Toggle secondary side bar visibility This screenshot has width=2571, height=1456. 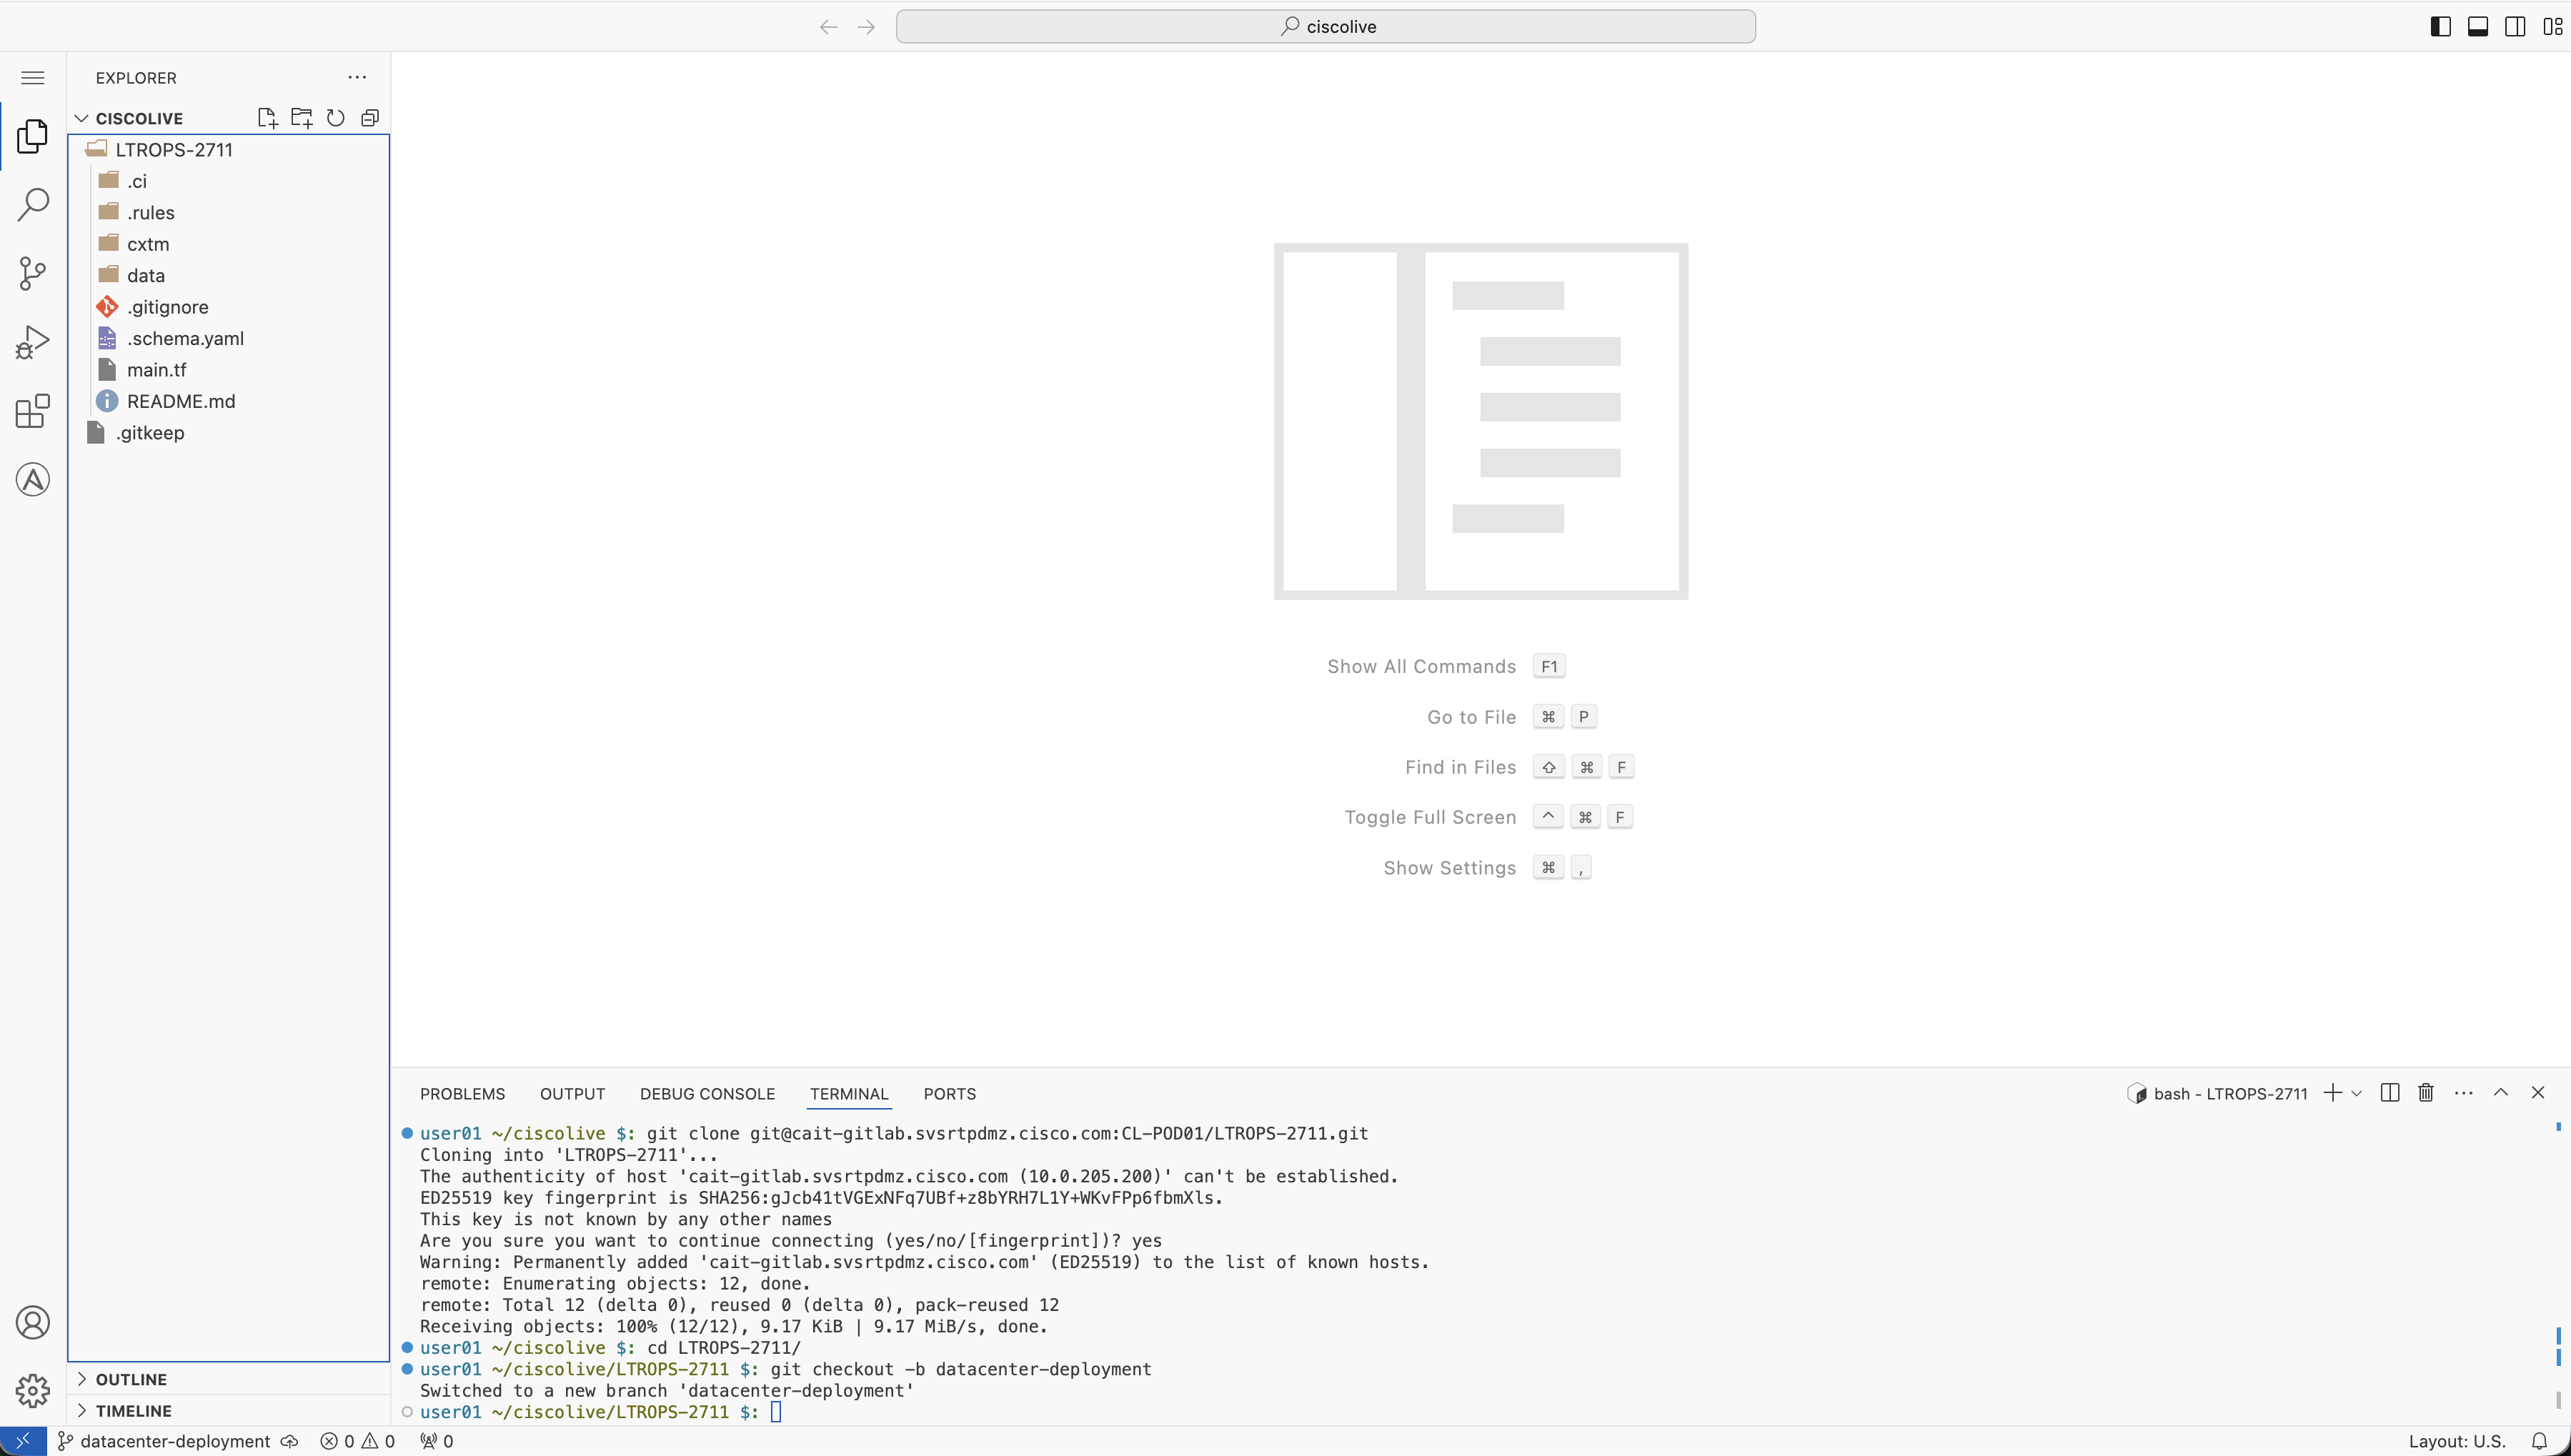point(2515,27)
